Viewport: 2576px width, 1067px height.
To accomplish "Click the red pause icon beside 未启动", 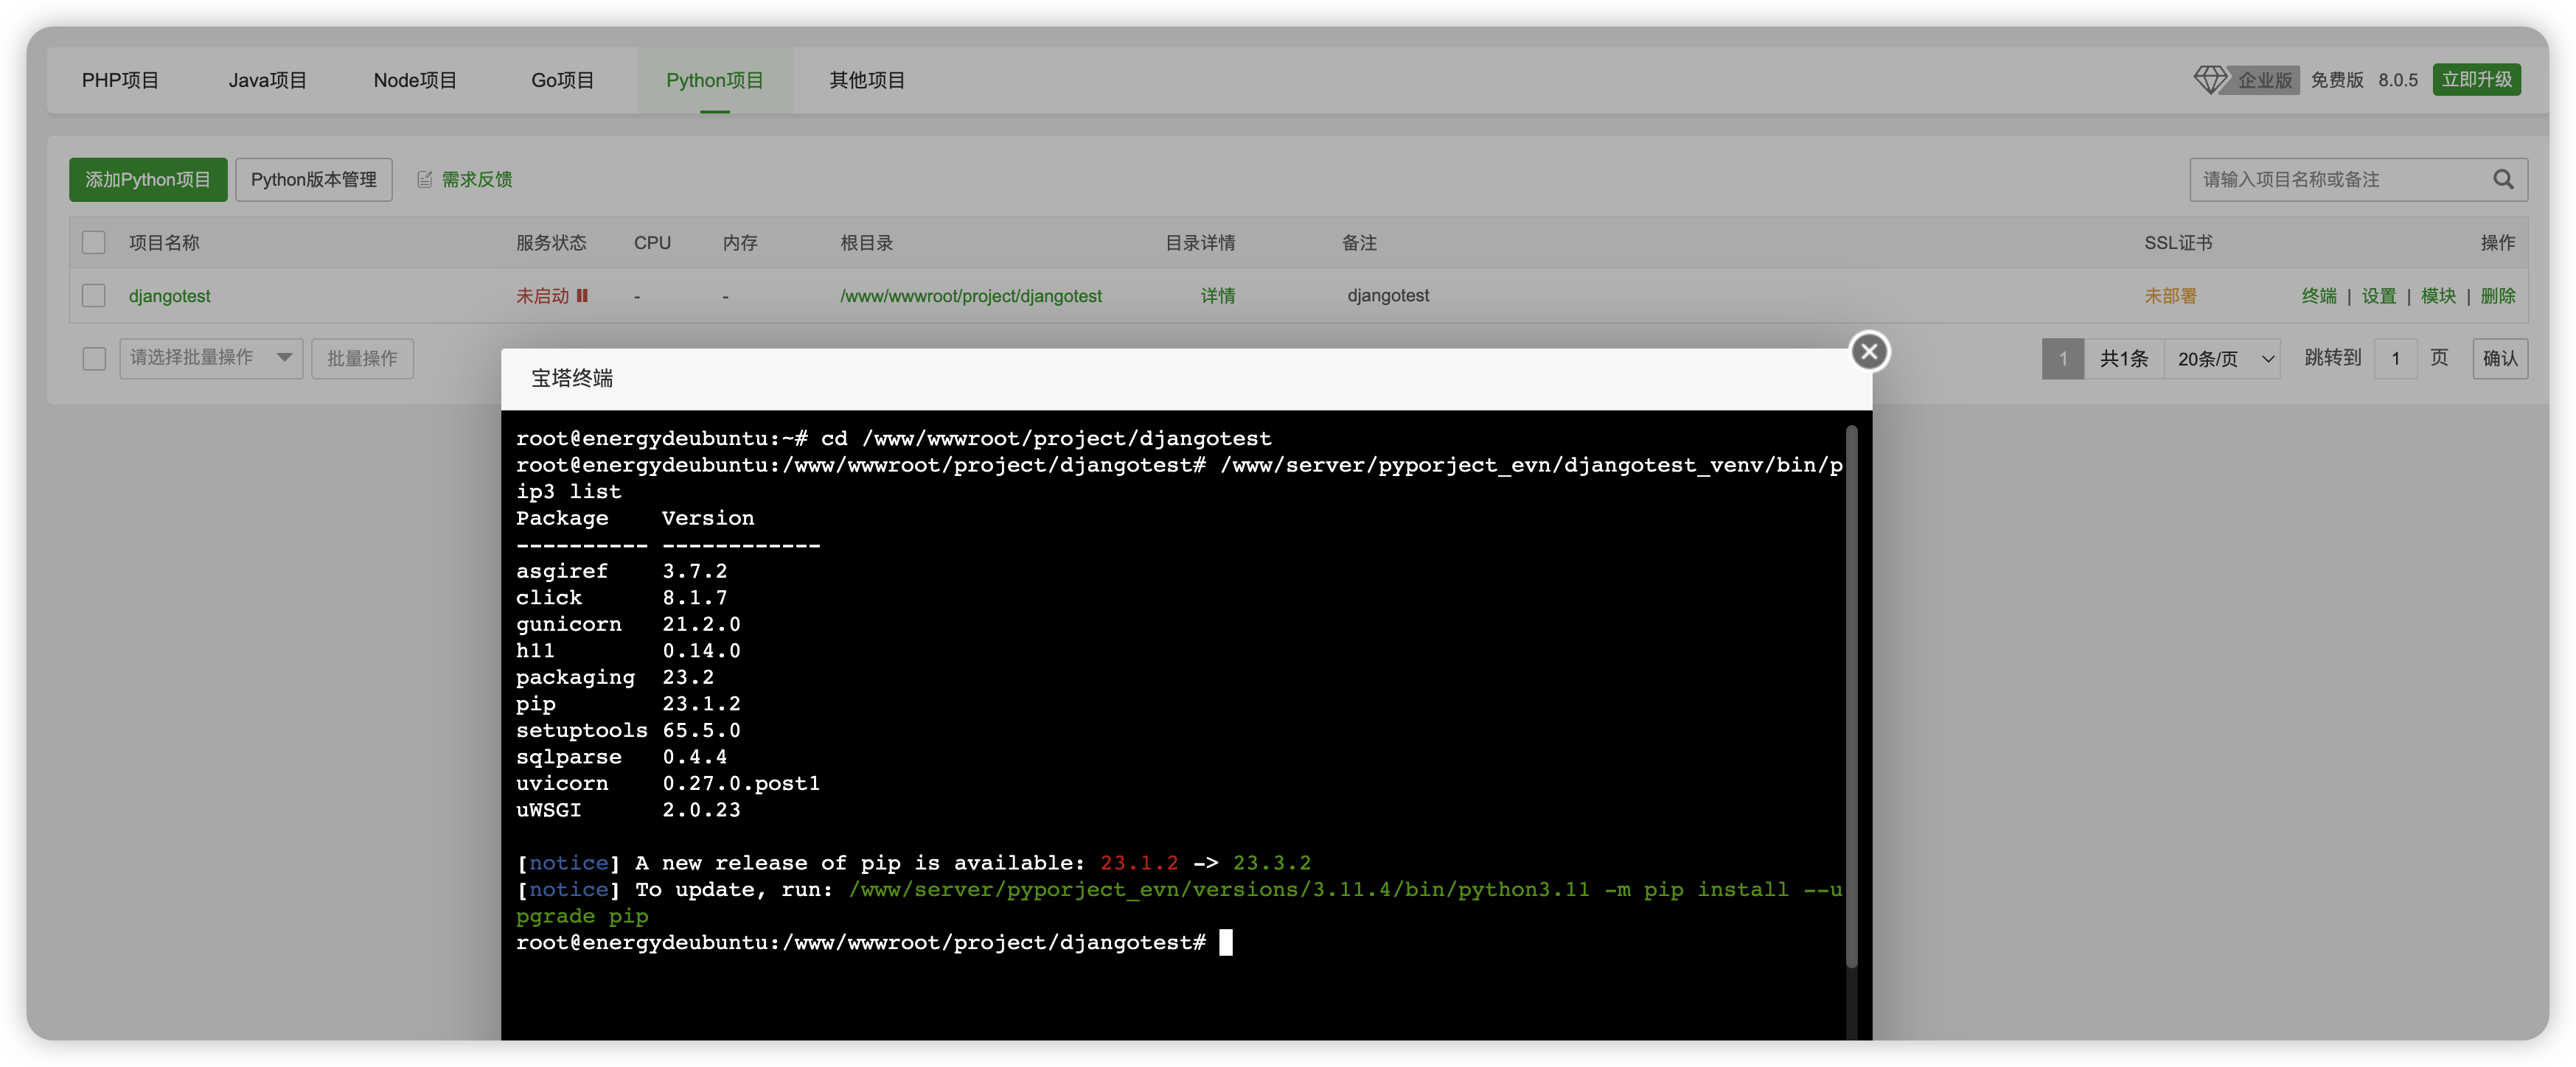I will tap(582, 295).
